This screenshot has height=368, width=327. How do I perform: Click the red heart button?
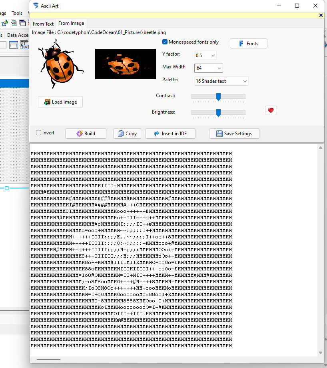(271, 110)
